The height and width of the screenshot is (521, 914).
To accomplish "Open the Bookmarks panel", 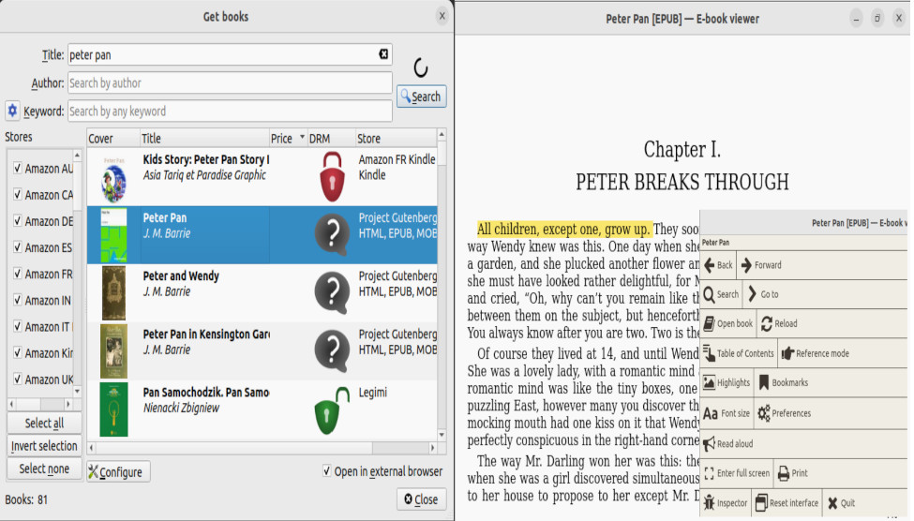I will point(784,383).
